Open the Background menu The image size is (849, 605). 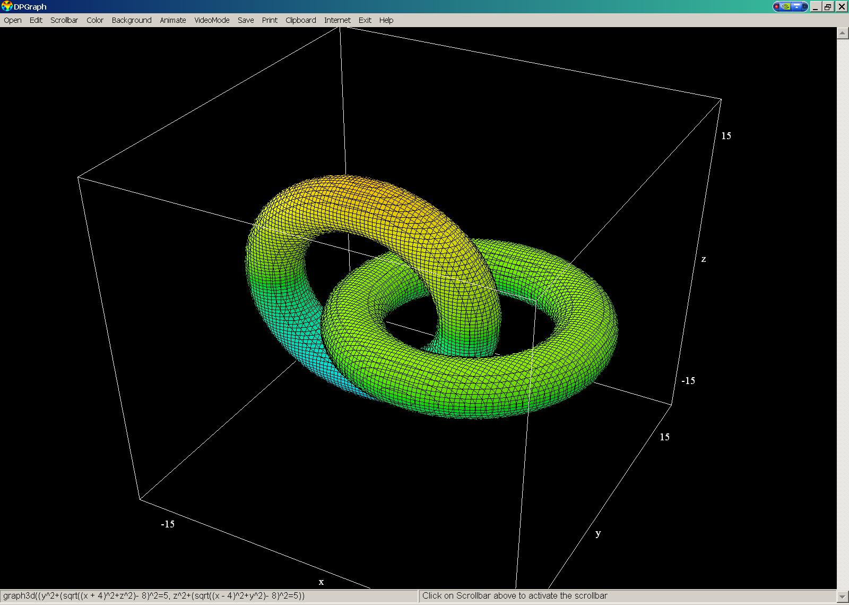point(132,20)
